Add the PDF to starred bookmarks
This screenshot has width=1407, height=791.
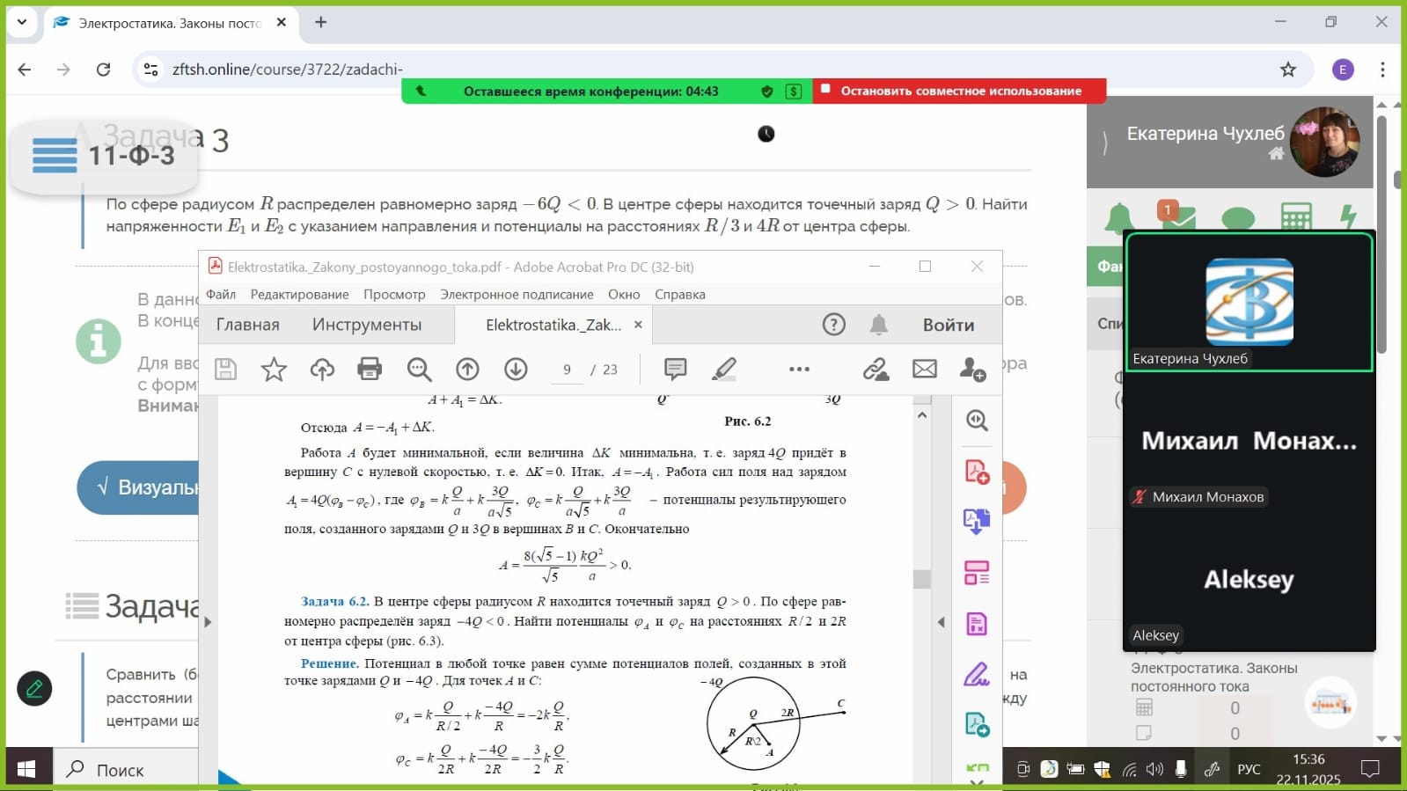(x=274, y=370)
